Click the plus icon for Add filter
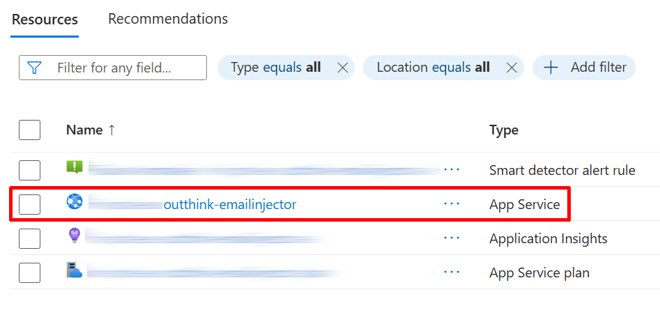Screen dimensions: 660x315 coord(551,68)
